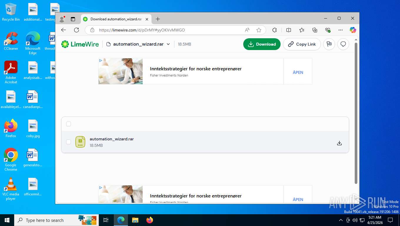Click ÅPEN on the top ad

pos(298,72)
